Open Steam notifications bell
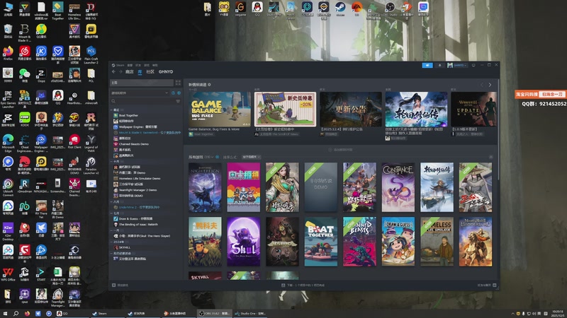The width and height of the screenshot is (567, 318). (x=439, y=65)
